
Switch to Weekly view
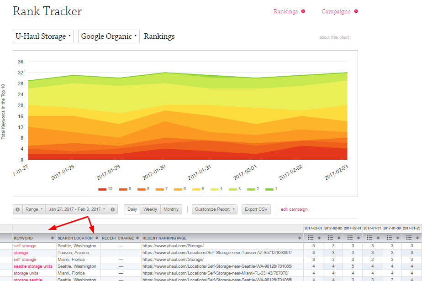coord(150,209)
